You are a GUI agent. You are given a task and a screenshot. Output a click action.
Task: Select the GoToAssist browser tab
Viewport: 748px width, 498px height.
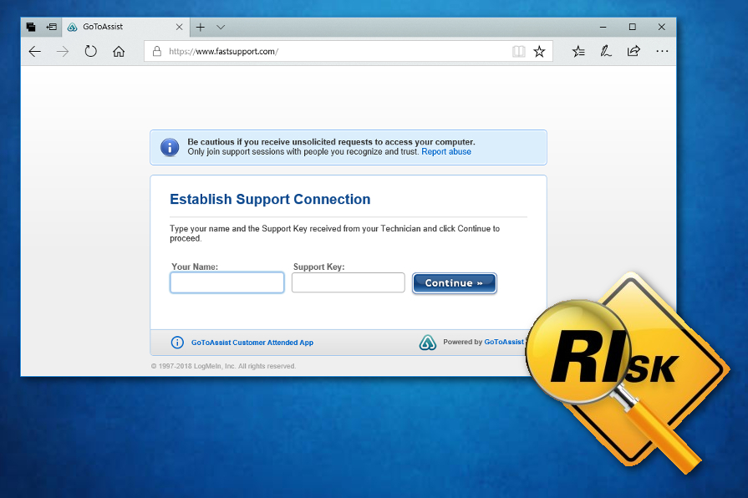[125, 28]
